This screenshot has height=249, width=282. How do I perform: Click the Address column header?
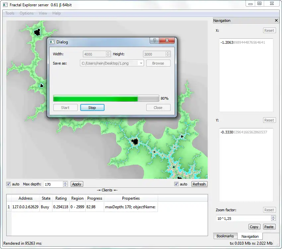(x=26, y=198)
